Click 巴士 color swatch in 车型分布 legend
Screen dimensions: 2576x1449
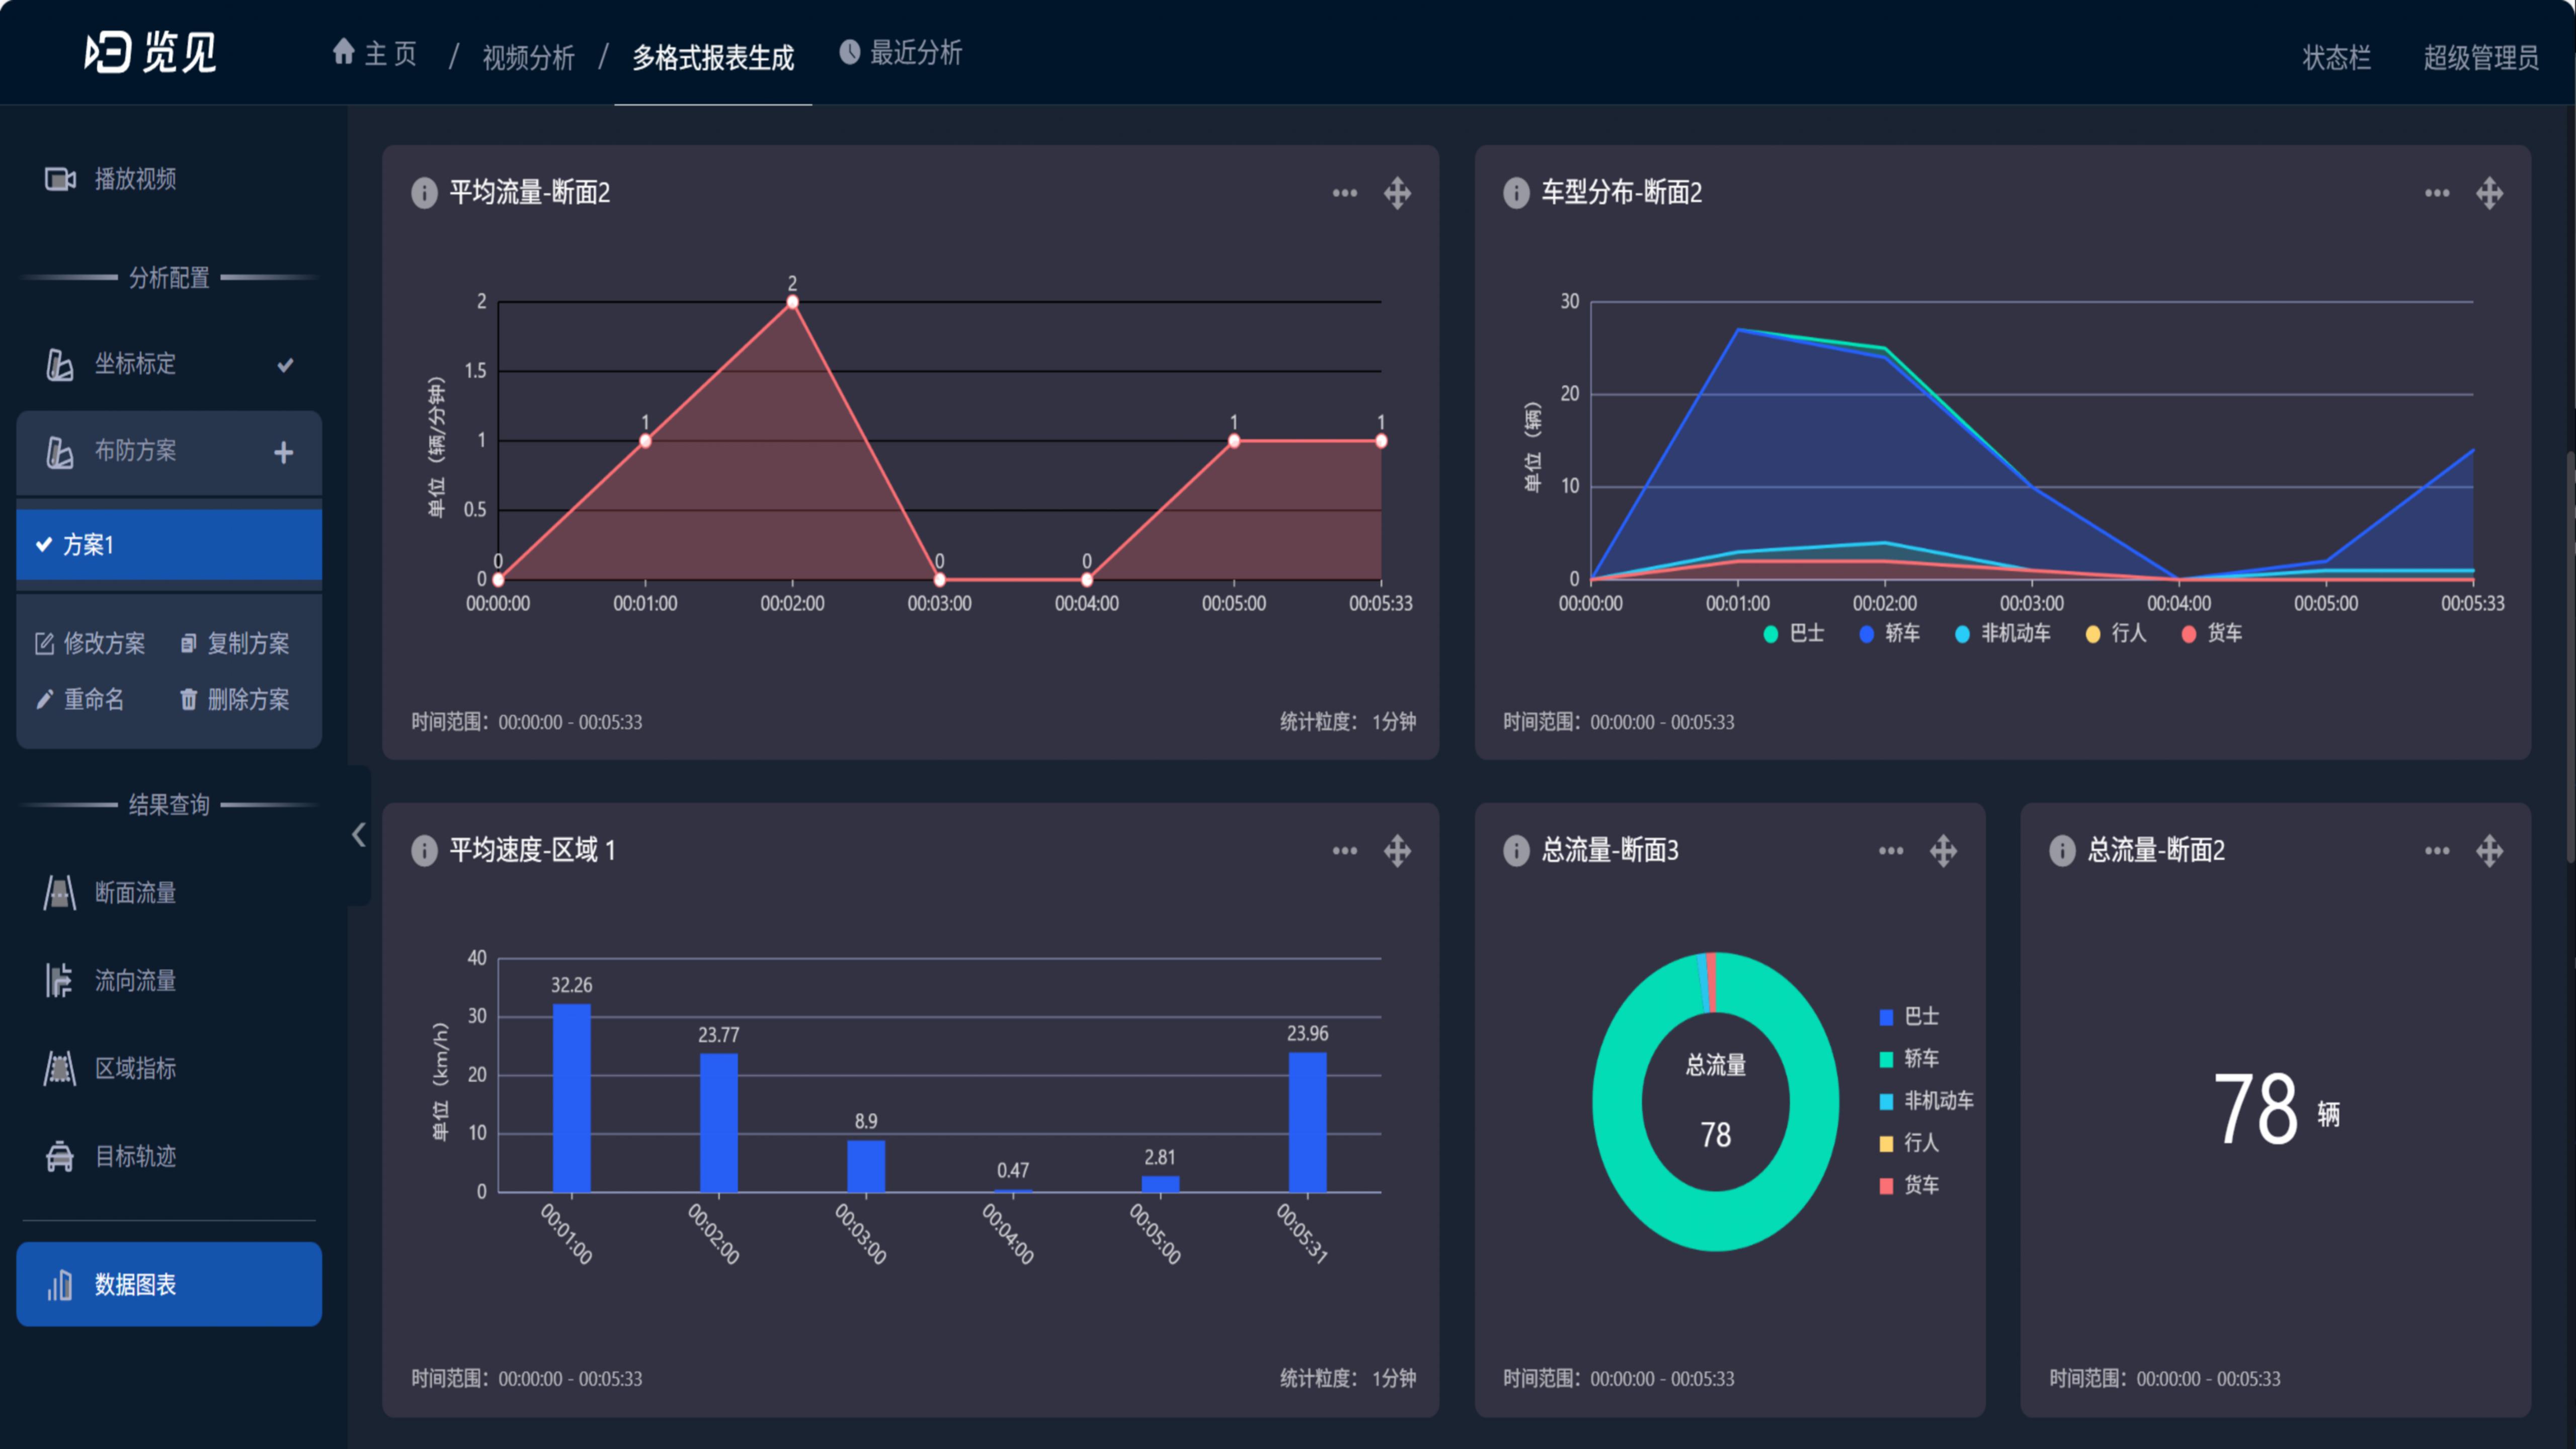click(1771, 634)
